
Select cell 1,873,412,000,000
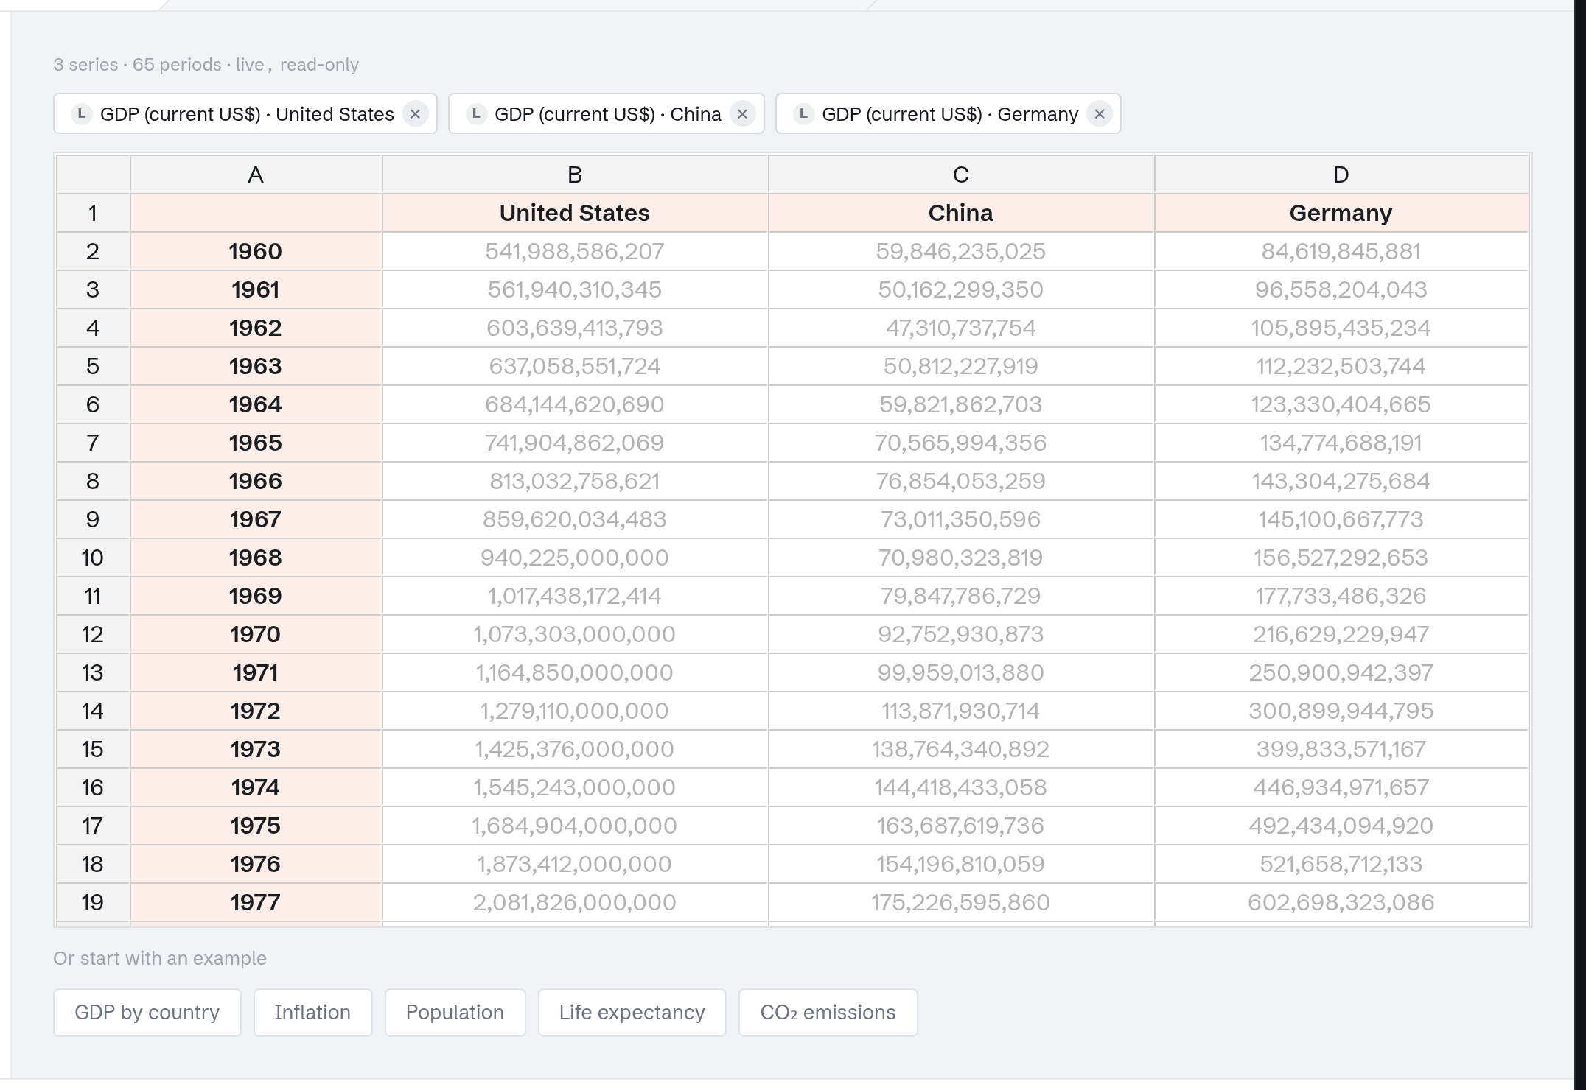tap(575, 864)
